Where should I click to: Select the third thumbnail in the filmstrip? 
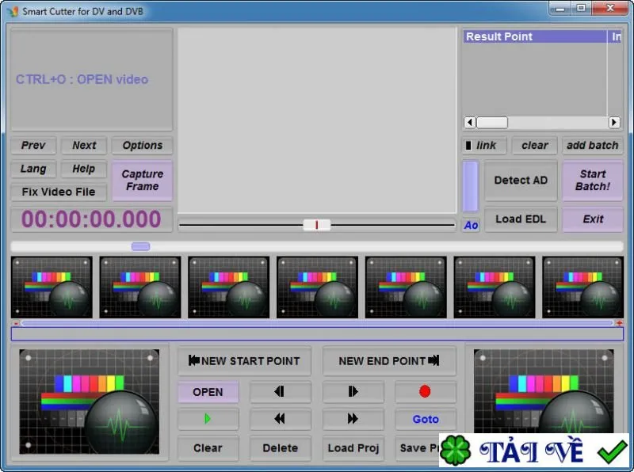229,287
